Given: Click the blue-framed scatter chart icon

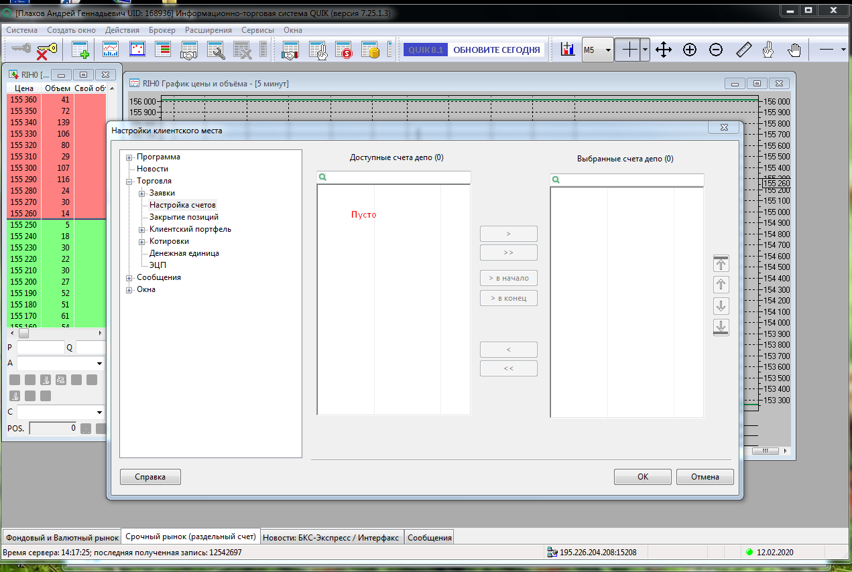Looking at the screenshot, I should tap(137, 50).
